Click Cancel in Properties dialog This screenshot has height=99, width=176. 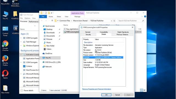117,95
